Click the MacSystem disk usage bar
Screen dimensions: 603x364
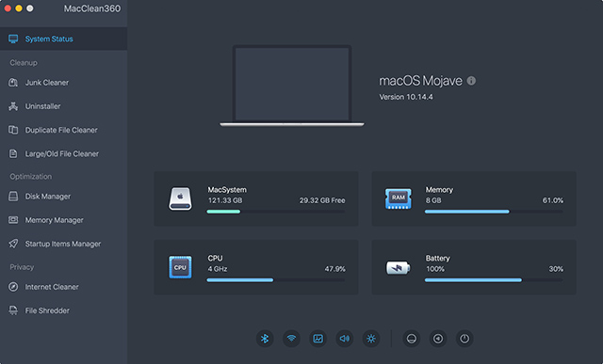click(x=276, y=212)
